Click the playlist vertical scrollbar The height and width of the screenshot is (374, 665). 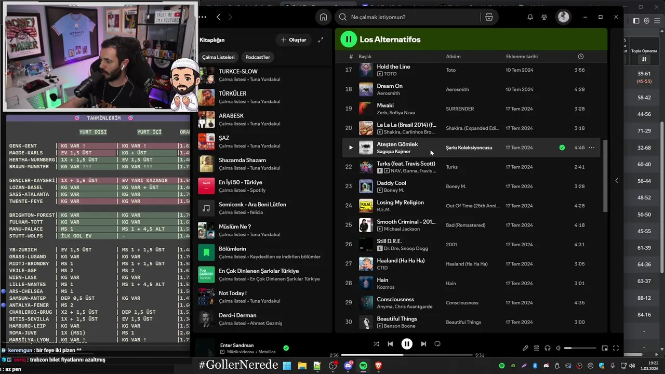point(605,176)
